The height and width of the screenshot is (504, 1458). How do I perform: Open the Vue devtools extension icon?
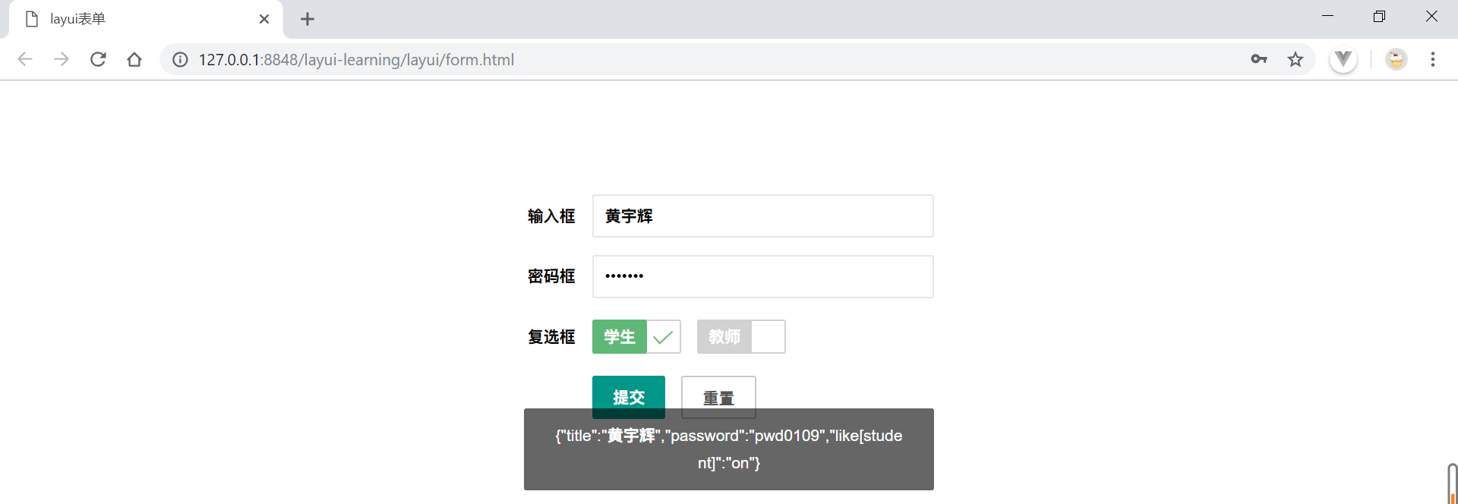coord(1343,59)
